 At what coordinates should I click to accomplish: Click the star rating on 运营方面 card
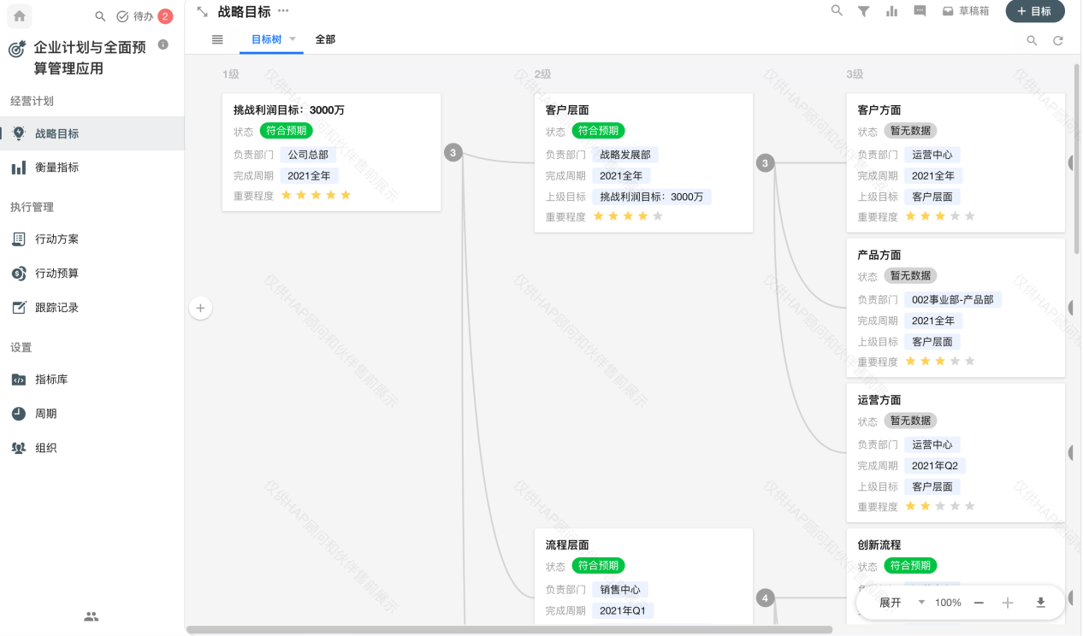(940, 506)
